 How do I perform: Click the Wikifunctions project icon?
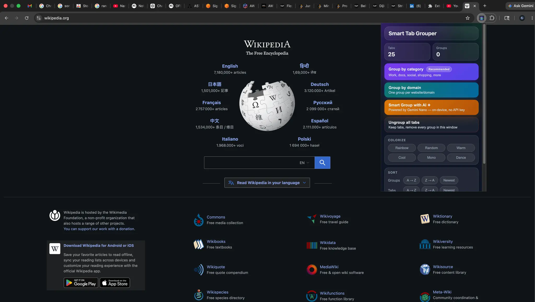(312, 296)
